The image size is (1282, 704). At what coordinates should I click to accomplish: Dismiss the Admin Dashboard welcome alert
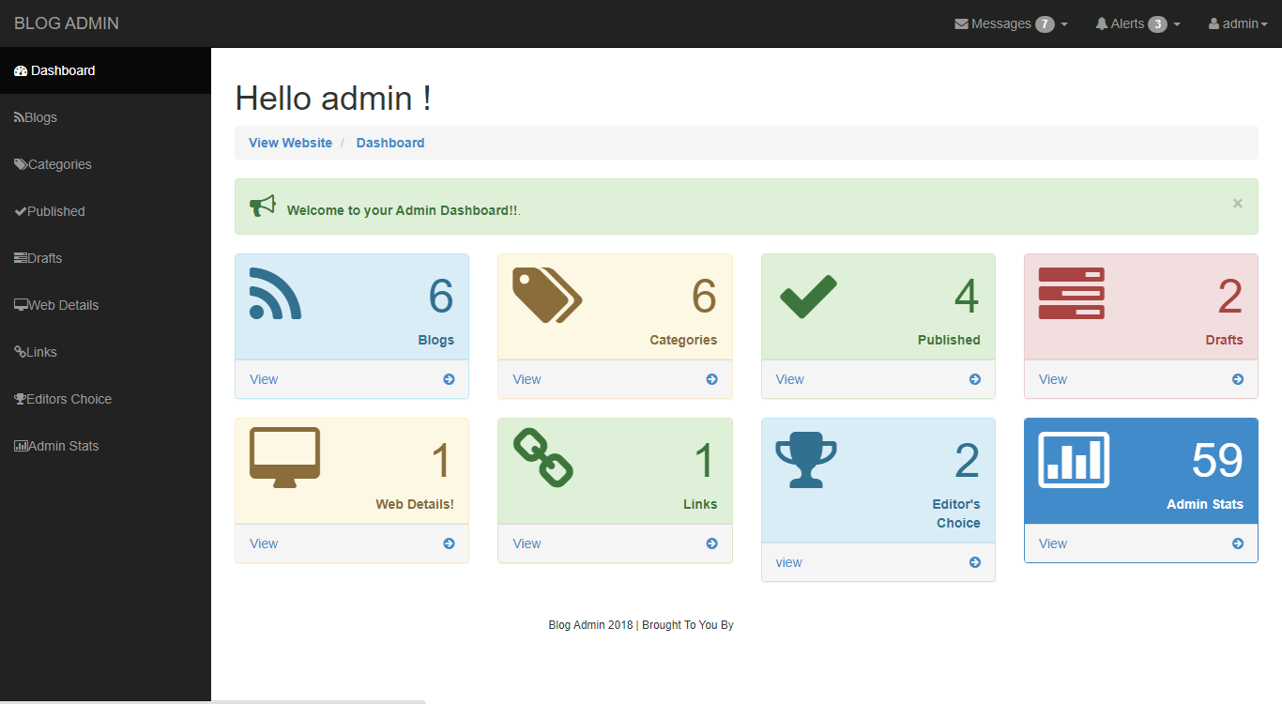tap(1237, 203)
